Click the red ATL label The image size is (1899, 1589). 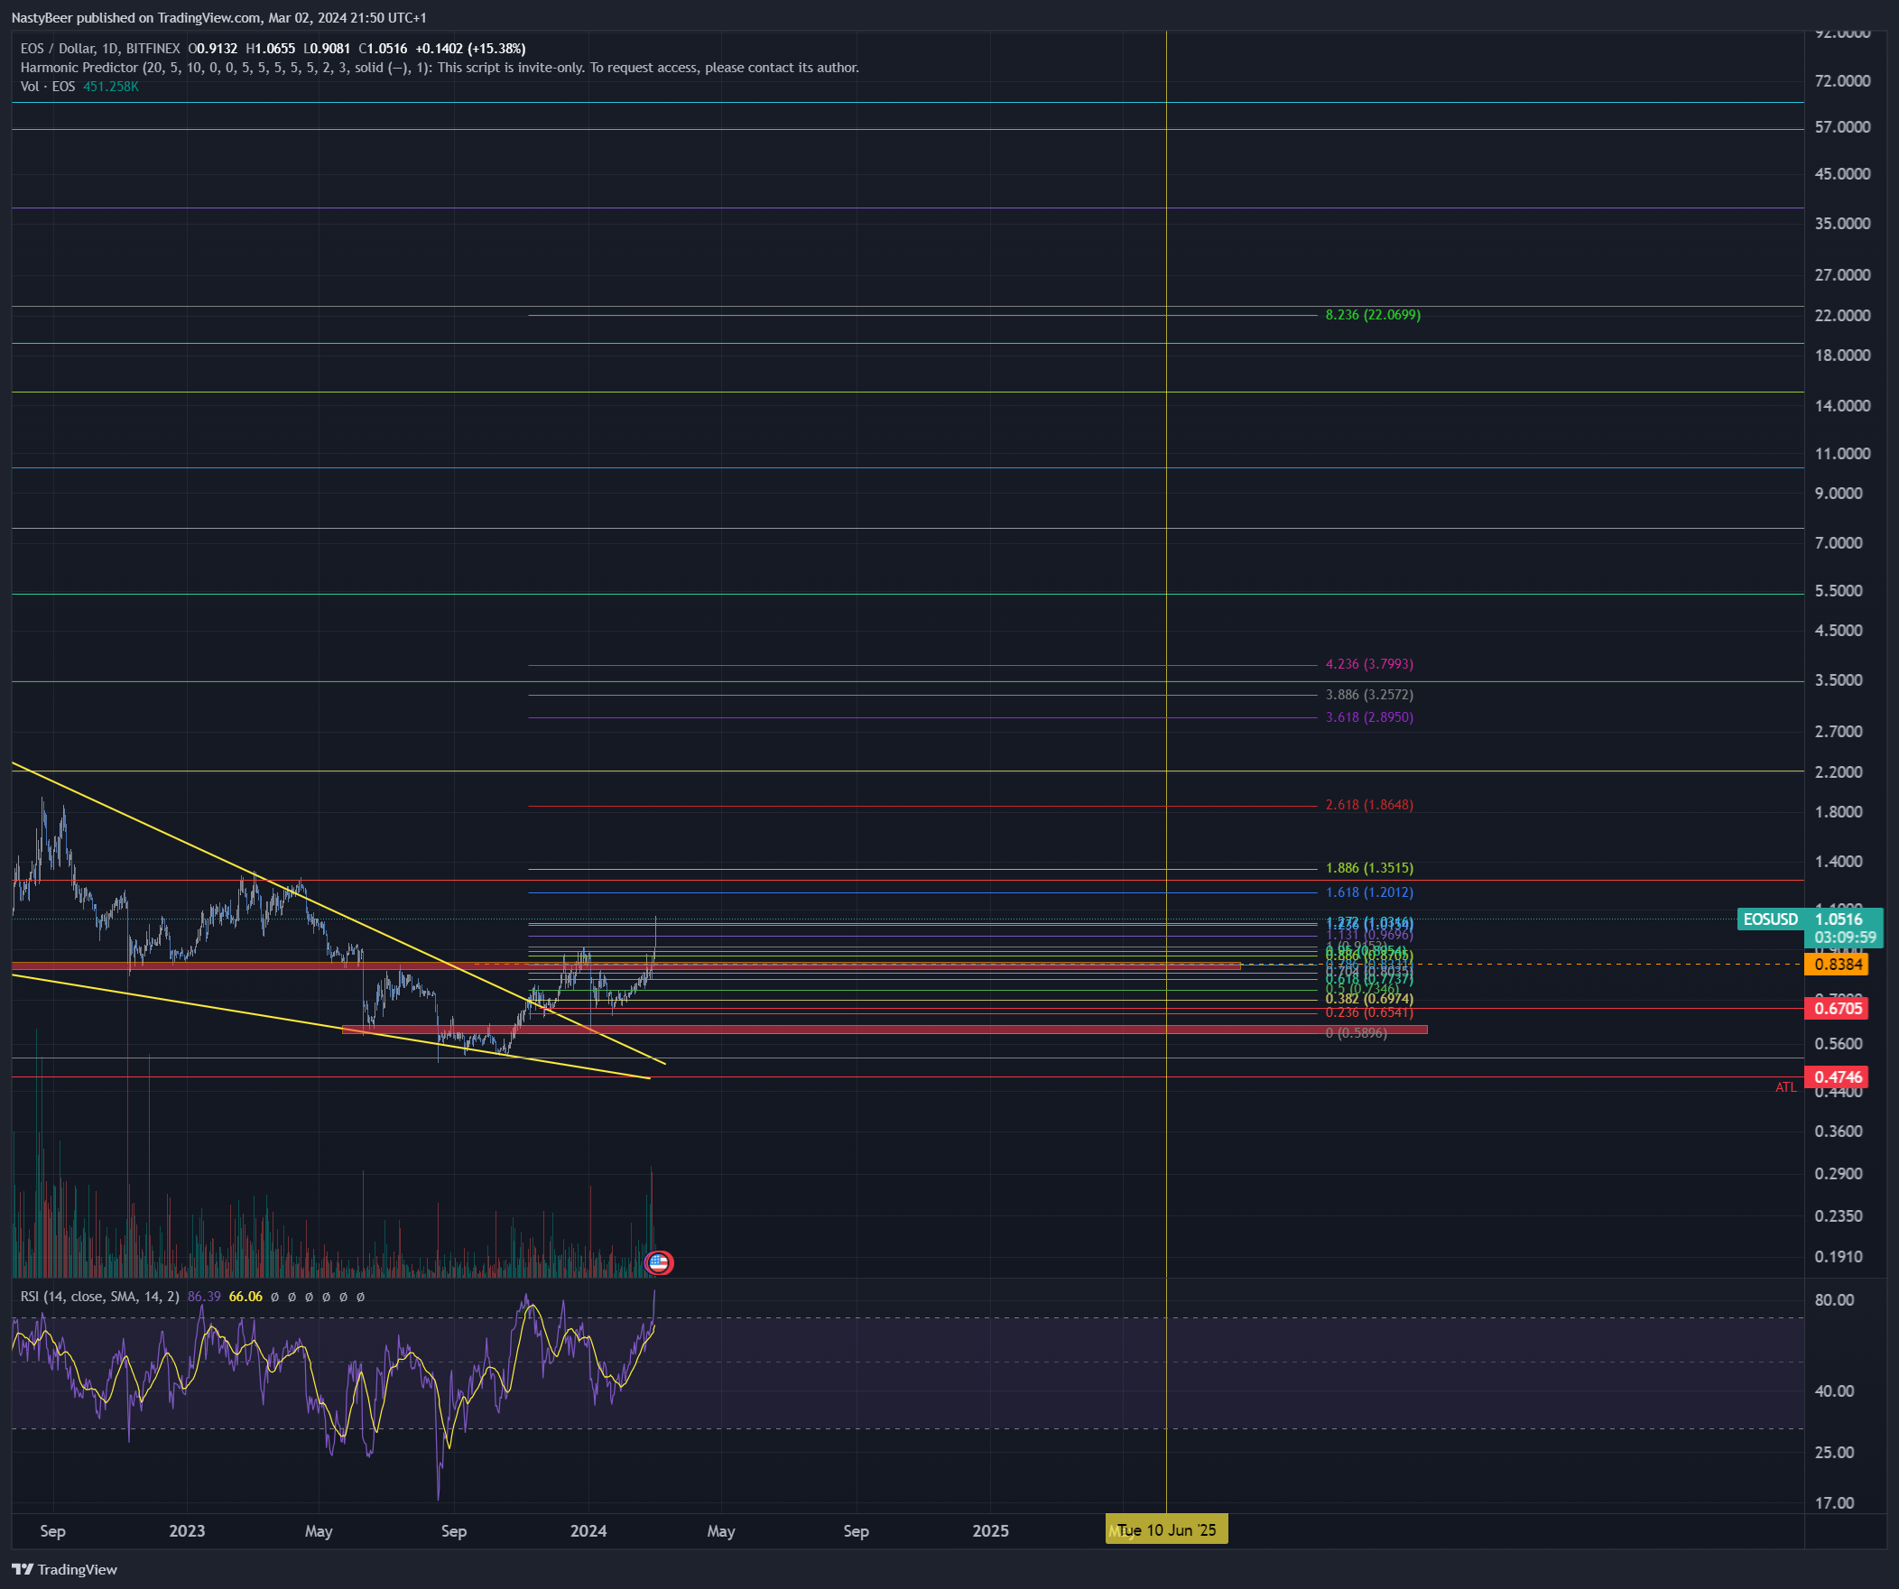pos(1786,1087)
